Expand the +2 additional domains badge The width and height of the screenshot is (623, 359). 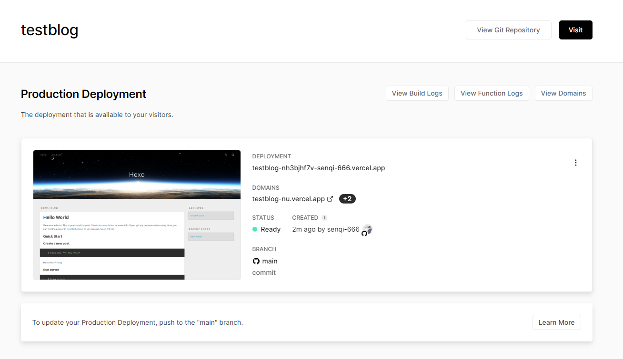coord(347,199)
